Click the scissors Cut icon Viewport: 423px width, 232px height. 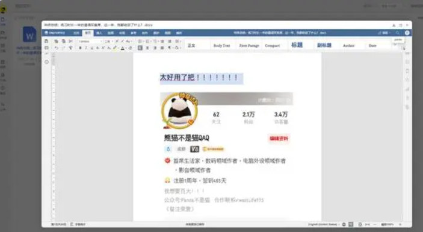click(70, 41)
